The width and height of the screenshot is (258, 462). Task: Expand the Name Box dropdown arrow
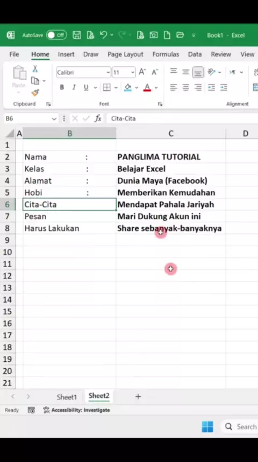(54, 119)
